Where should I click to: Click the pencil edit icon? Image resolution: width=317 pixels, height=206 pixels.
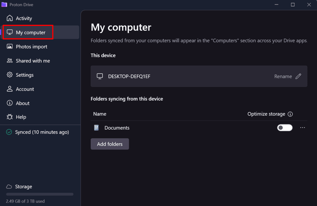[298, 76]
